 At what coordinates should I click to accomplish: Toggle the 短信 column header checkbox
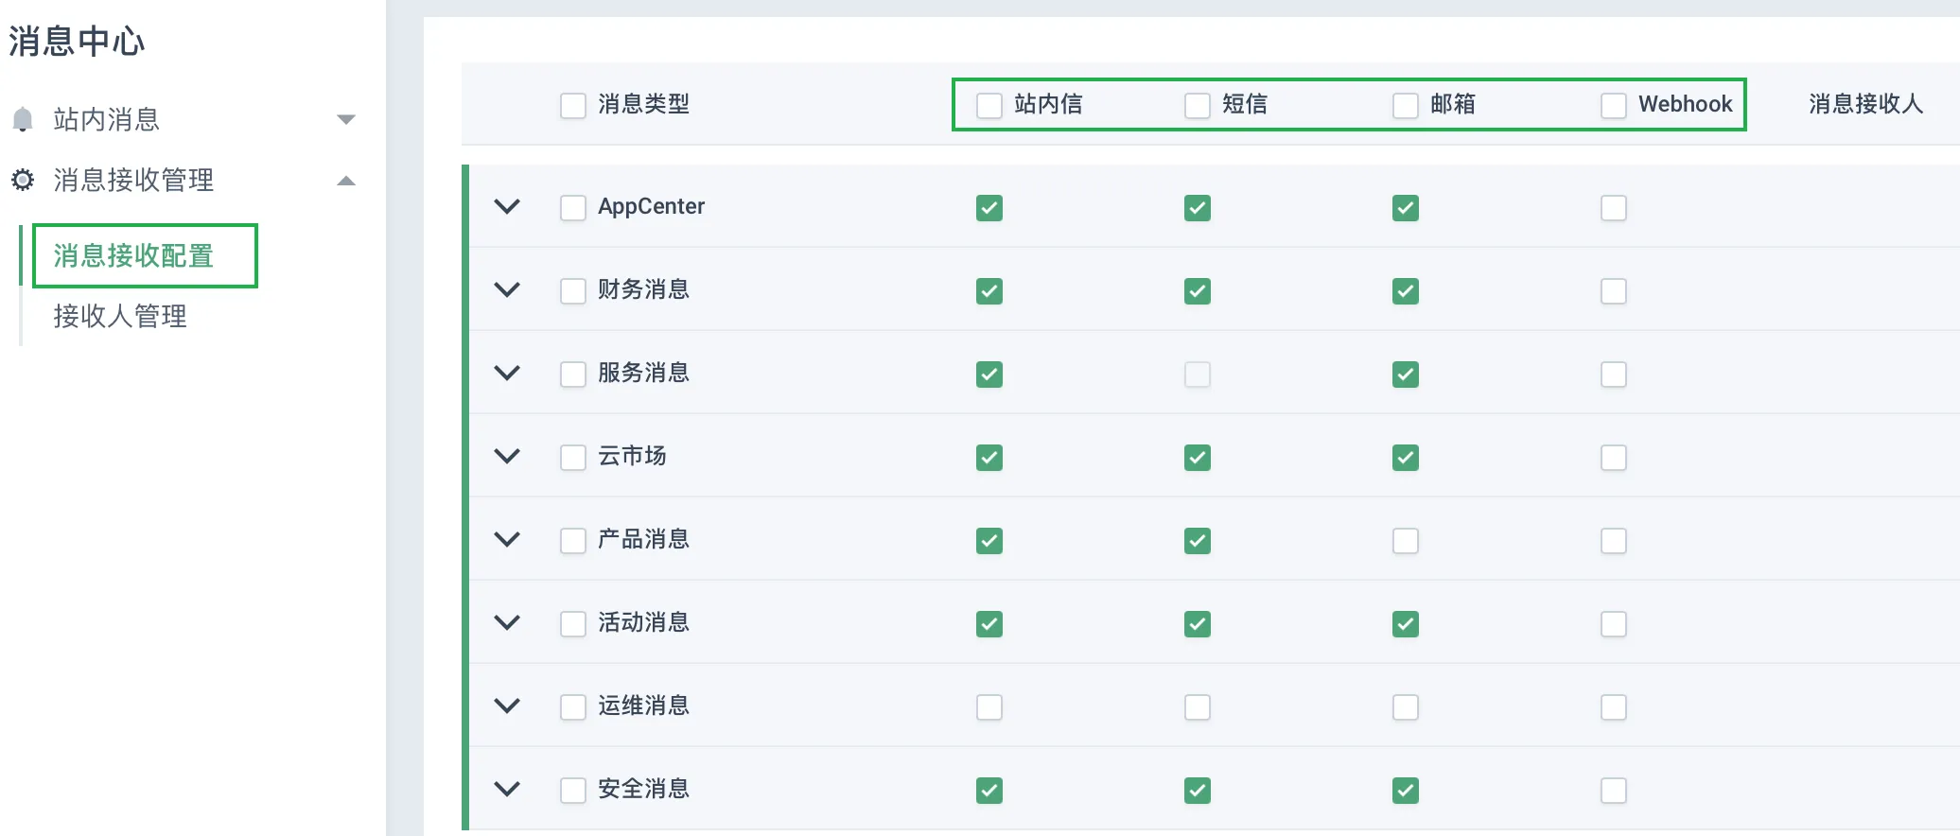coord(1198,105)
